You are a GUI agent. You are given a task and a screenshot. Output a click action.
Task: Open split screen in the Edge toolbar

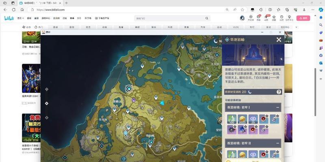pos(270,10)
